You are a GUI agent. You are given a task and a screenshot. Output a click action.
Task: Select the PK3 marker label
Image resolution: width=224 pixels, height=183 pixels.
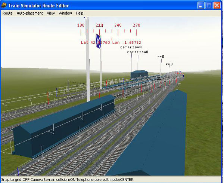[169, 64]
